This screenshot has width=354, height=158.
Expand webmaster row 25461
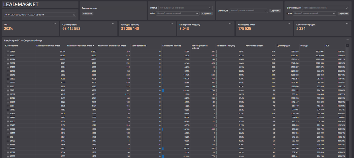[8, 52]
